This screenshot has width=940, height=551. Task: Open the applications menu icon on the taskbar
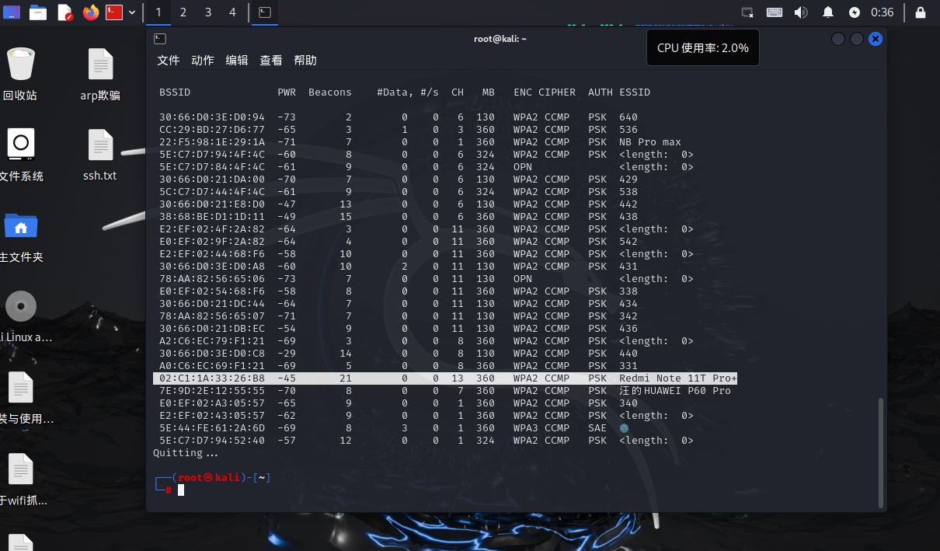(x=11, y=12)
